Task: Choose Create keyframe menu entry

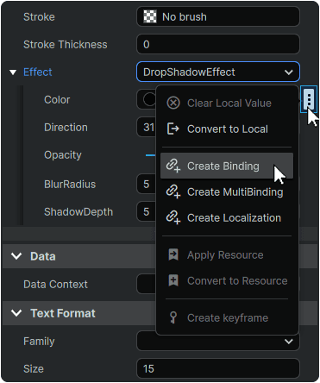Action: point(227,317)
